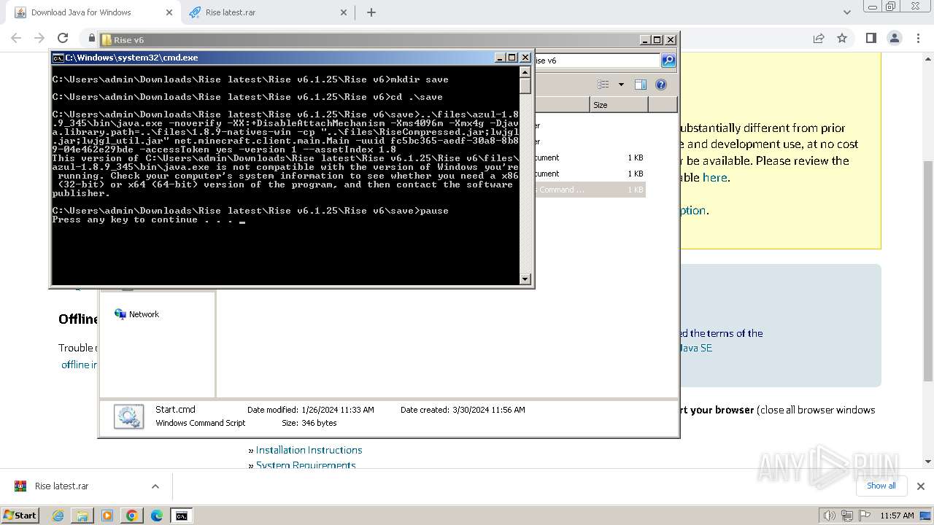Open the Explorer view options dropdown arrow

coord(621,85)
